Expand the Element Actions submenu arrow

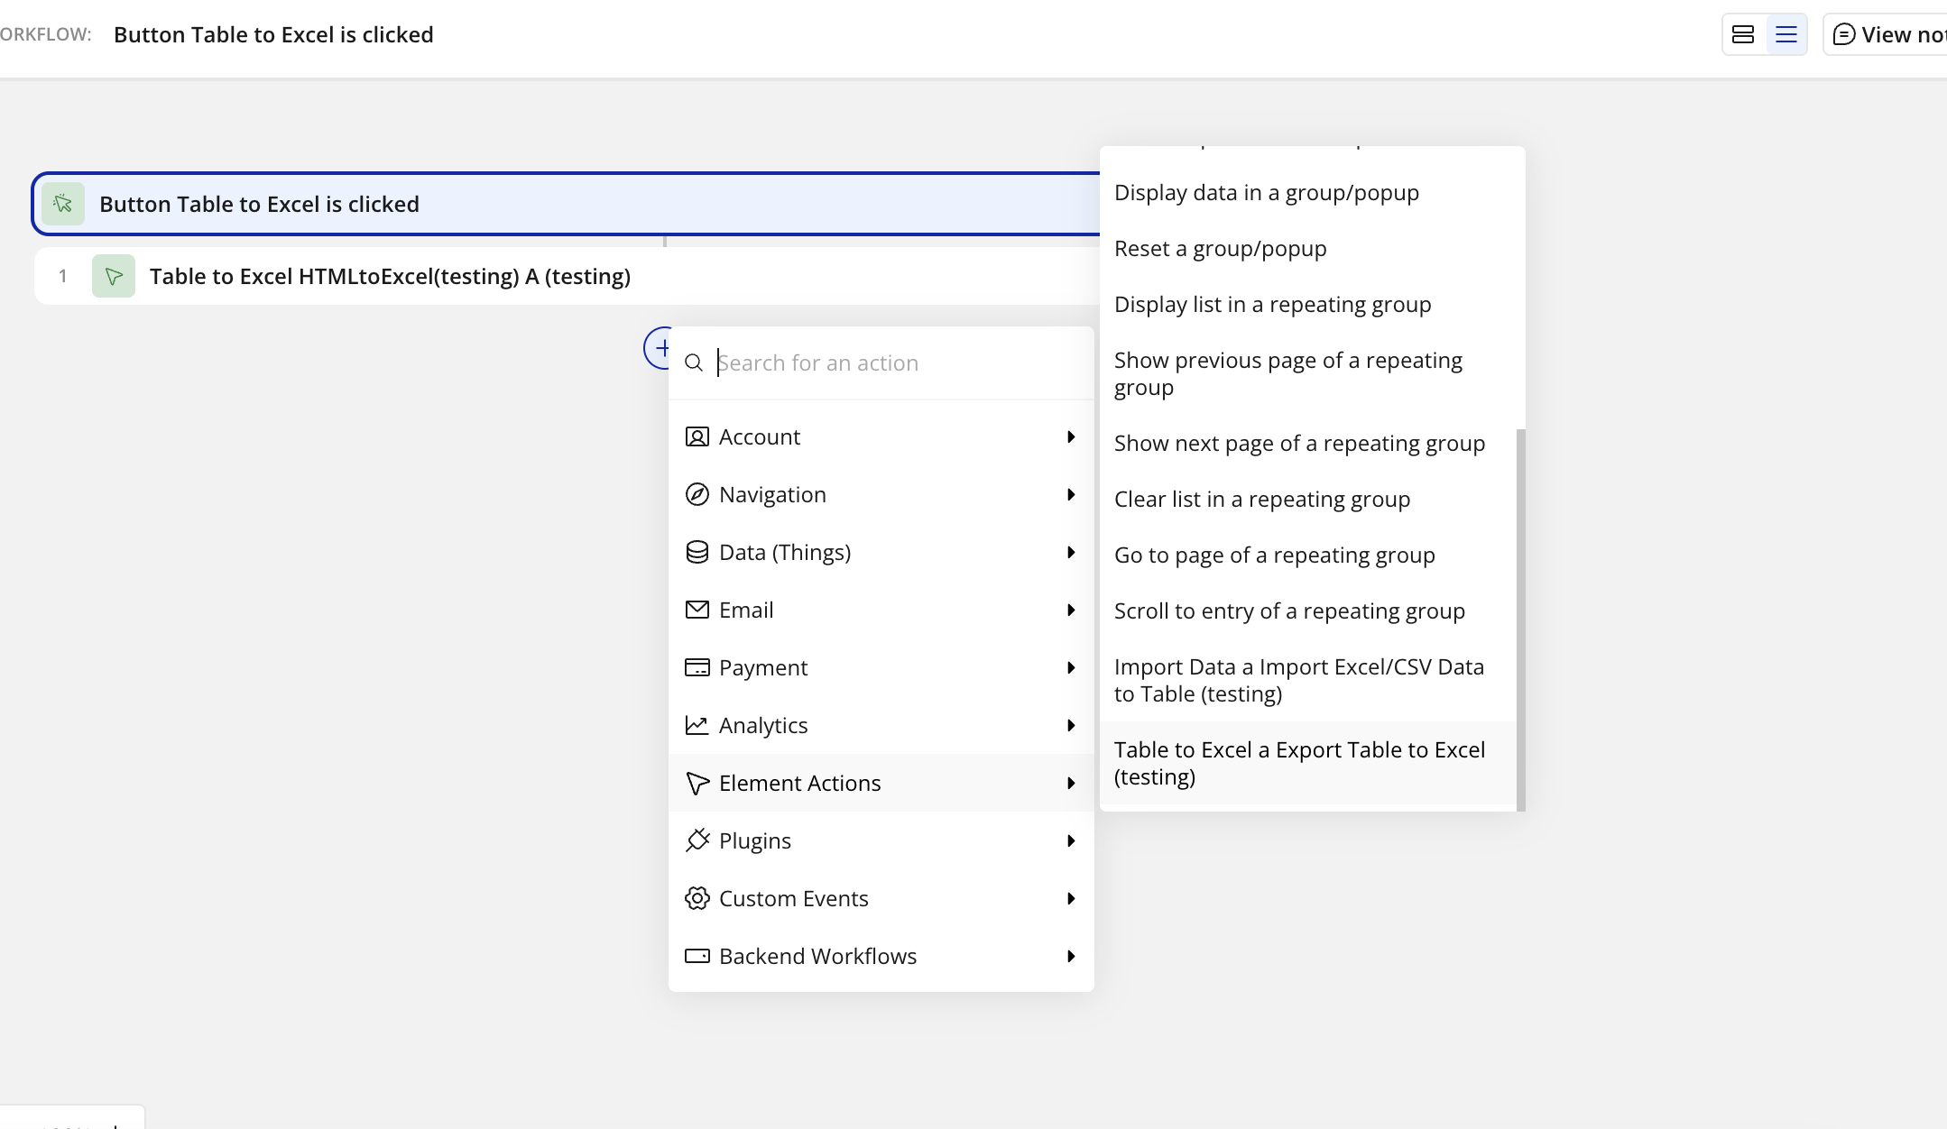(x=1071, y=784)
